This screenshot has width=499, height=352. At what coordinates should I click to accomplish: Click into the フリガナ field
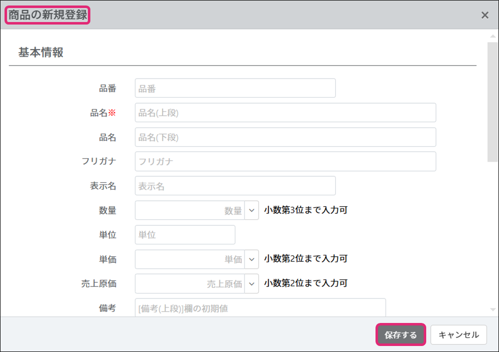pos(286,162)
